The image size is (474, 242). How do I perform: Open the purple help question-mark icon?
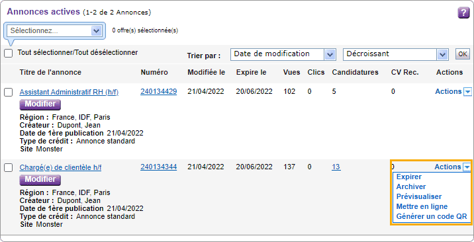(x=463, y=13)
